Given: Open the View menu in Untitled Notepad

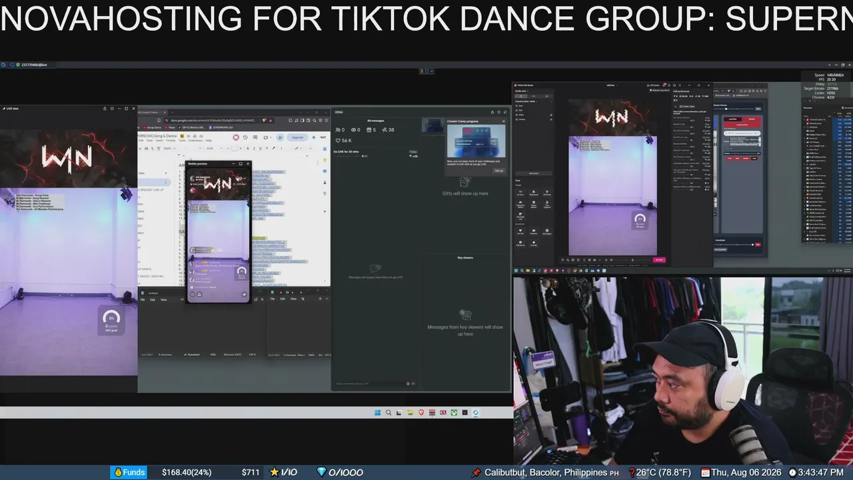Looking at the screenshot, I should coord(163,299).
